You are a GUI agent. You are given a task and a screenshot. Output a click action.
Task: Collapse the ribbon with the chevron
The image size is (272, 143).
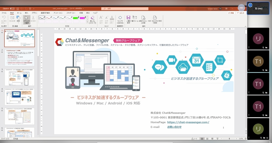(245, 26)
